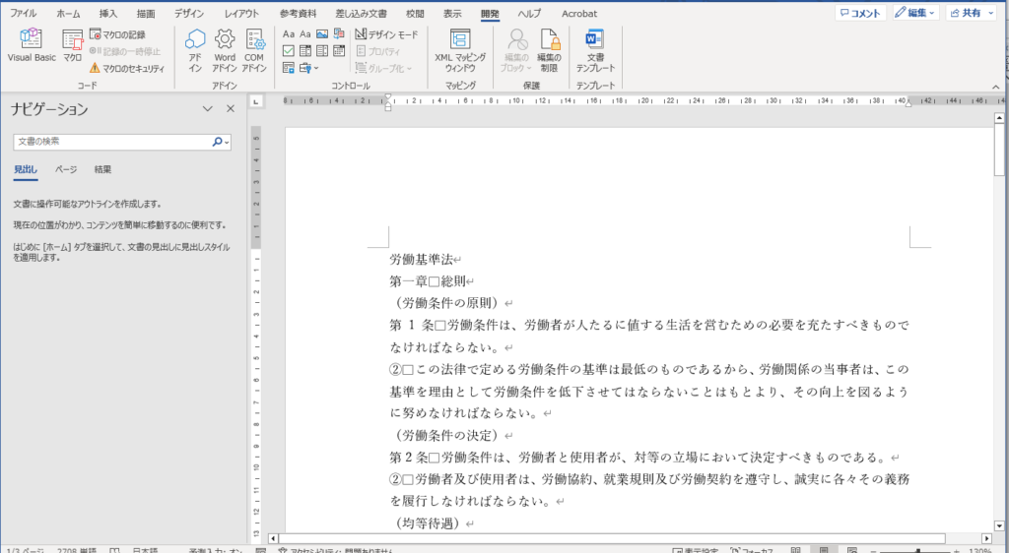
Task: Switch to the レイアウト ribbon tab
Action: 242,14
